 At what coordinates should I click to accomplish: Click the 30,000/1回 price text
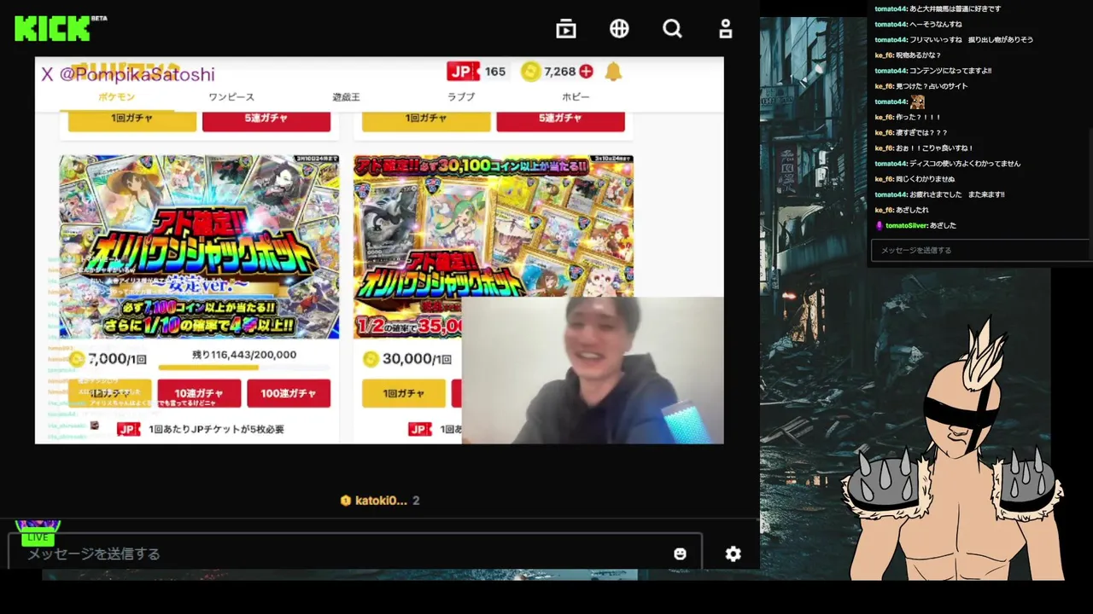pos(417,359)
